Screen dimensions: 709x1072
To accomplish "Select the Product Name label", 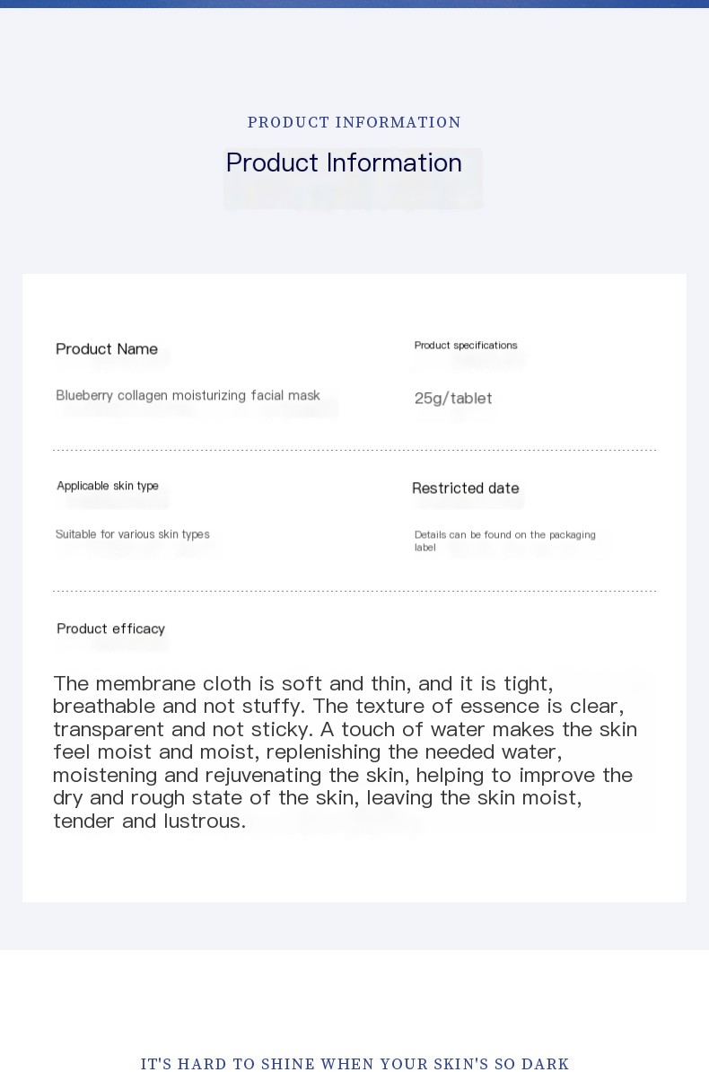I will [x=107, y=349].
